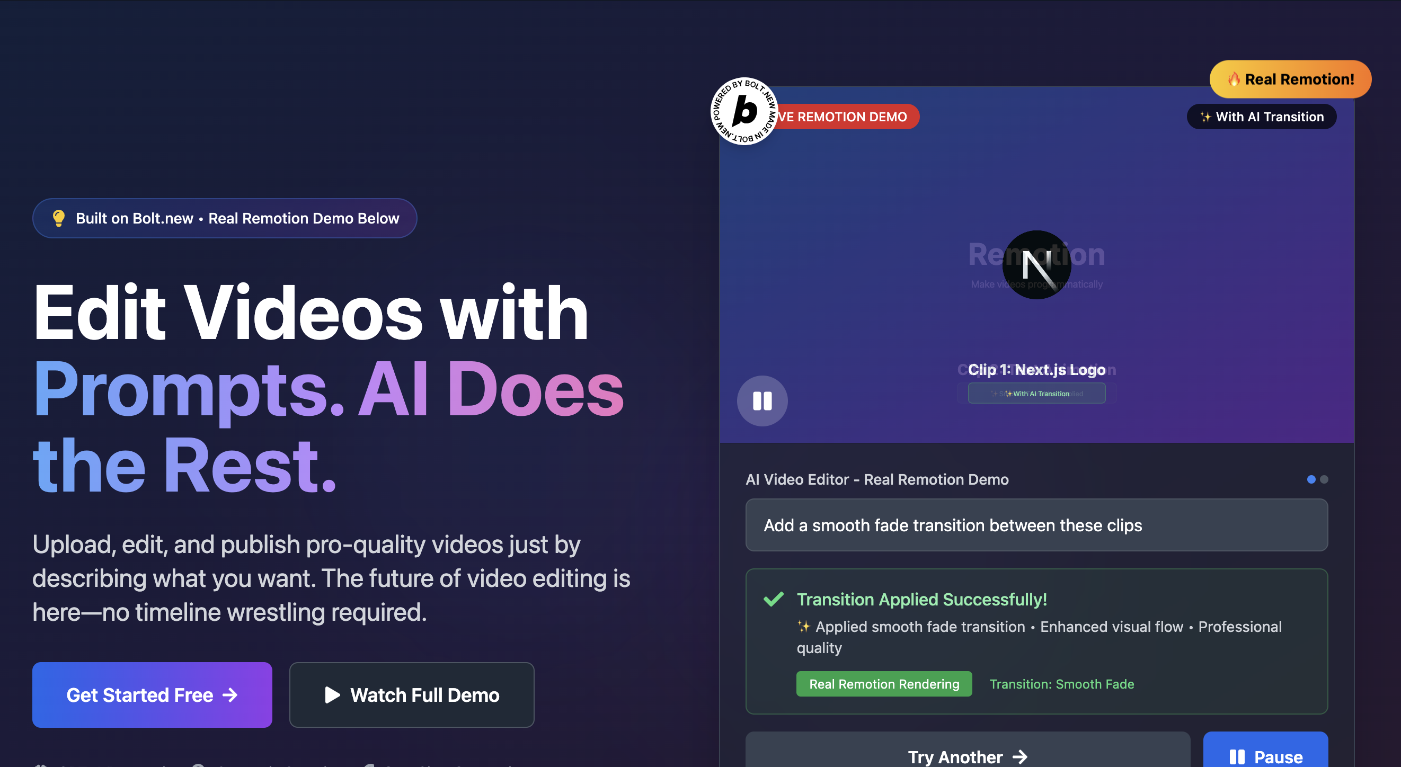The height and width of the screenshot is (767, 1401).
Task: Click the Powered by Bolt.new circular badge
Action: (744, 111)
